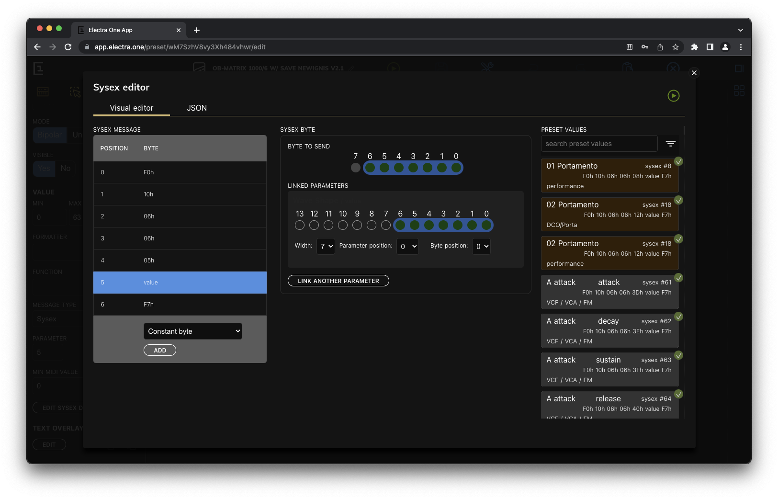
Task: Close the Sysex editor dialog
Action: (694, 73)
